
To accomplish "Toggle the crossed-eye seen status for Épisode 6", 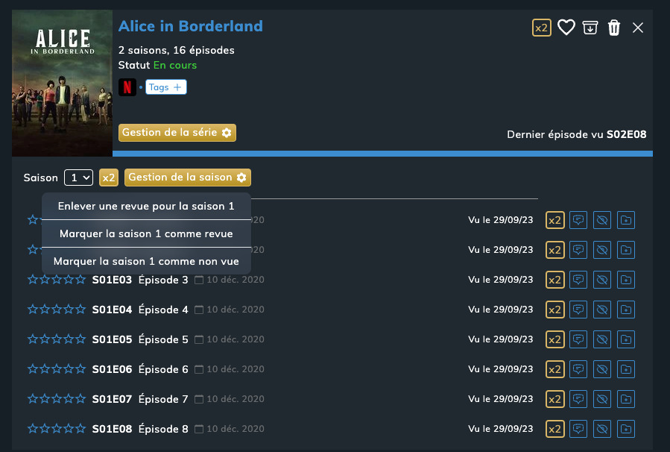I will (602, 369).
